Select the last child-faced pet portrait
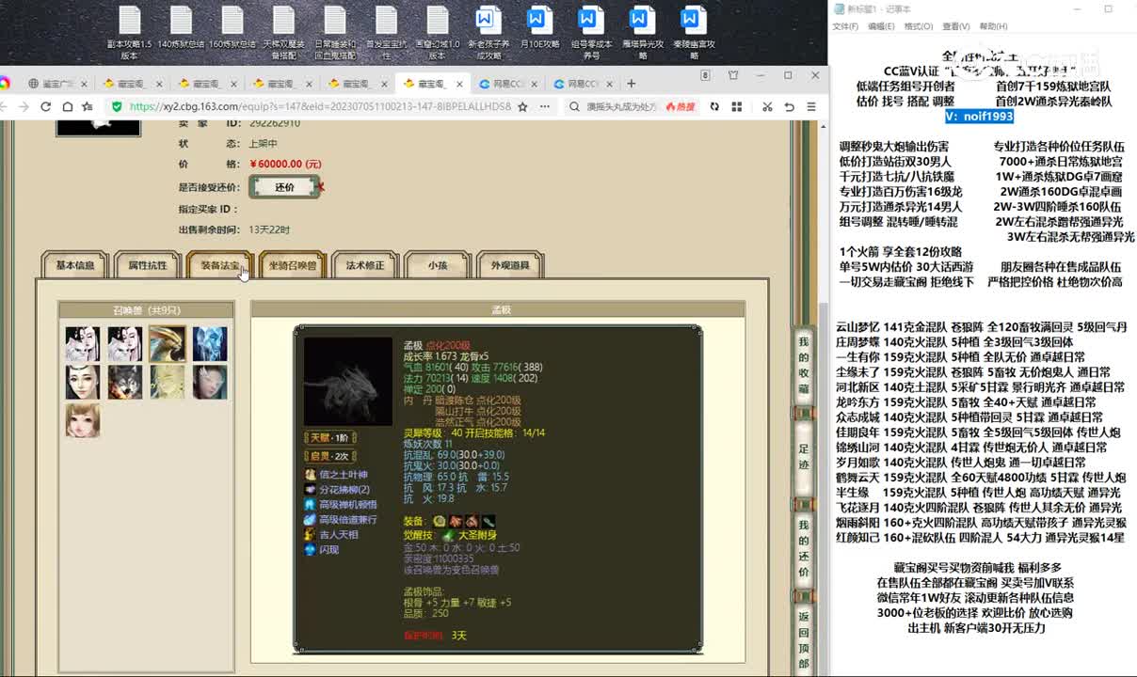The width and height of the screenshot is (1137, 677). click(82, 420)
